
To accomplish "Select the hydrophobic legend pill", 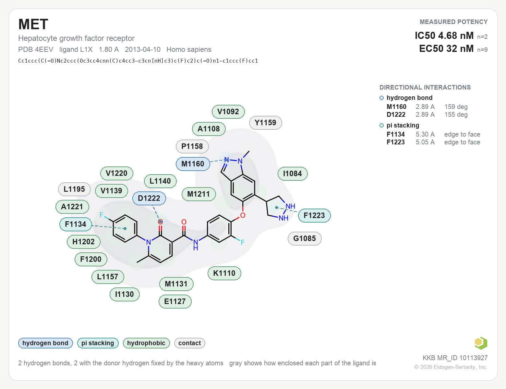I will point(146,343).
